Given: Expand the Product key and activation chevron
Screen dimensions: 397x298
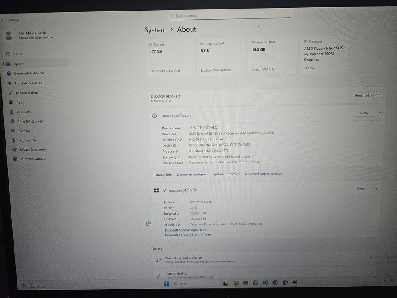Looking at the screenshot, I should 371,258.
